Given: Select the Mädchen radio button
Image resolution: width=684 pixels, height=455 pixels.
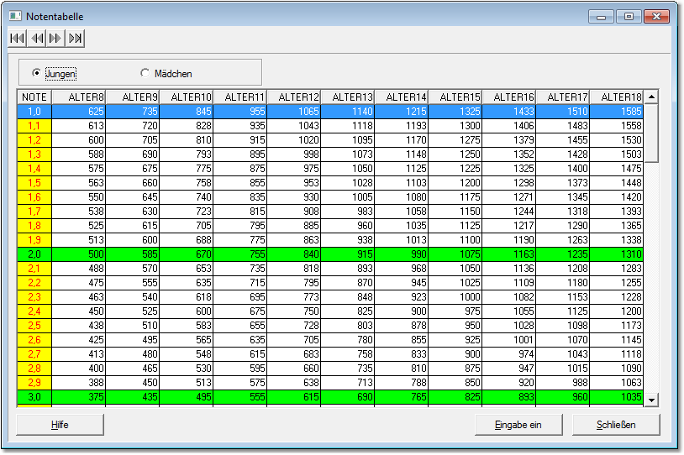Looking at the screenshot, I should point(145,73).
